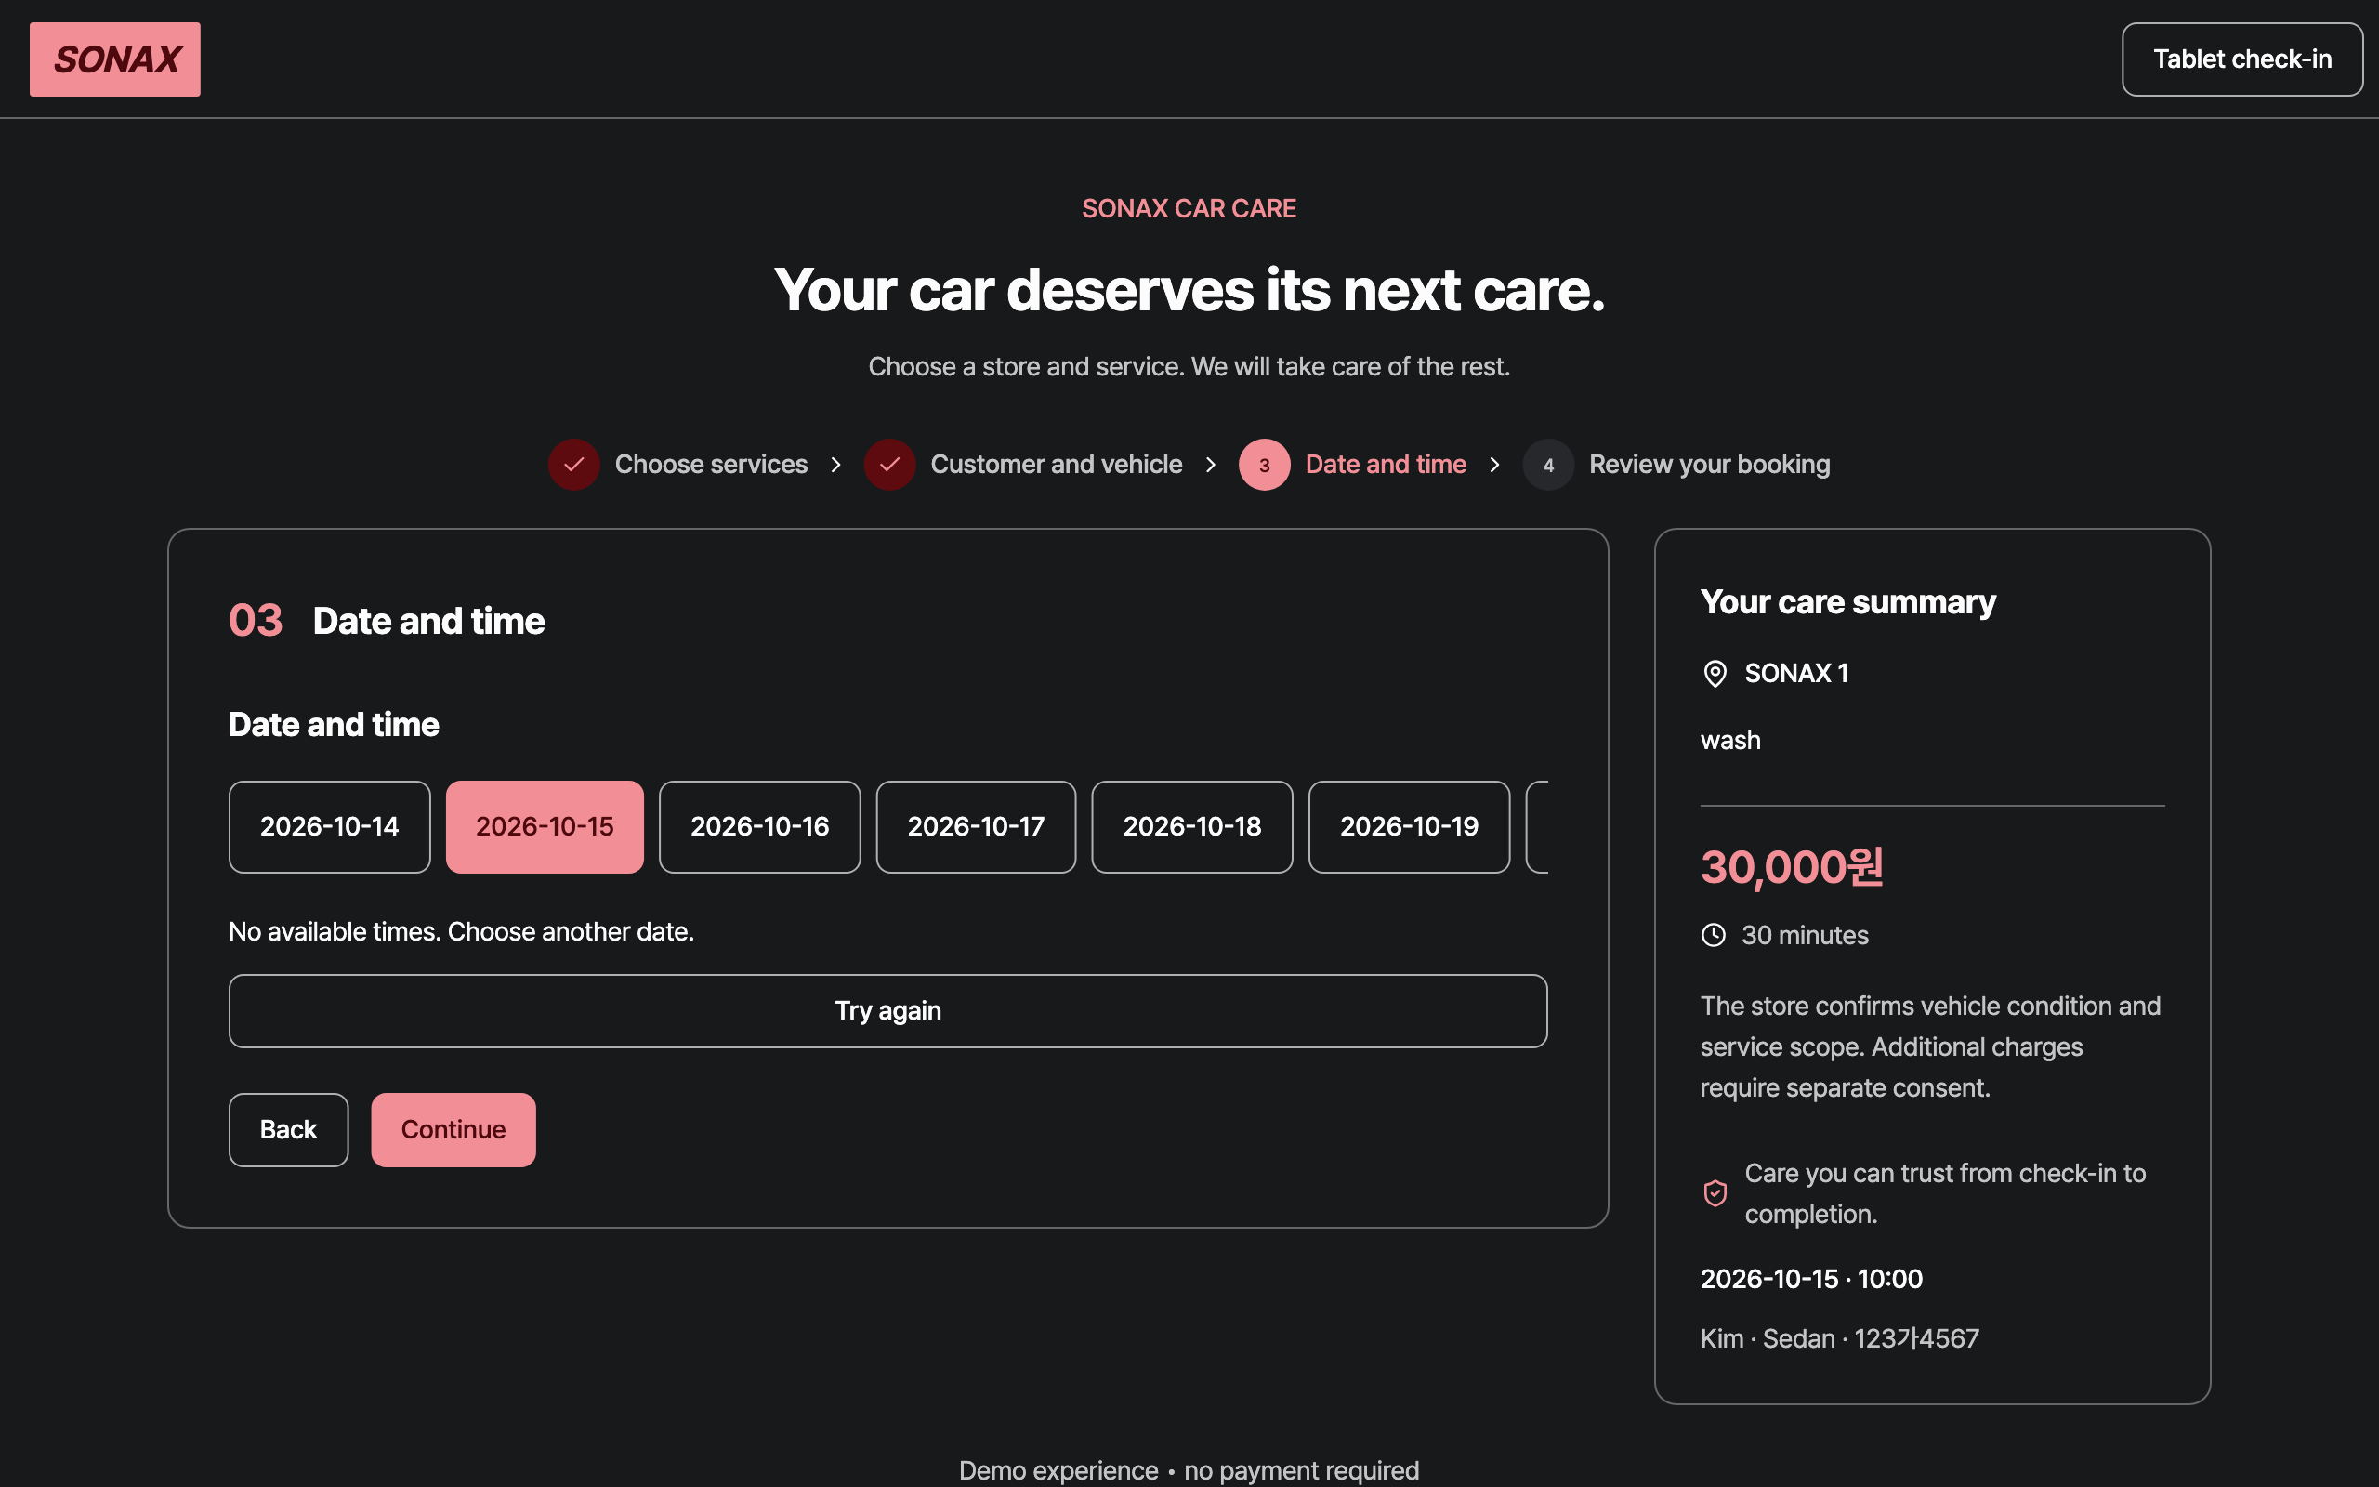
Task: Click 'SONAX CAR CARE' label
Action: coord(1189,208)
